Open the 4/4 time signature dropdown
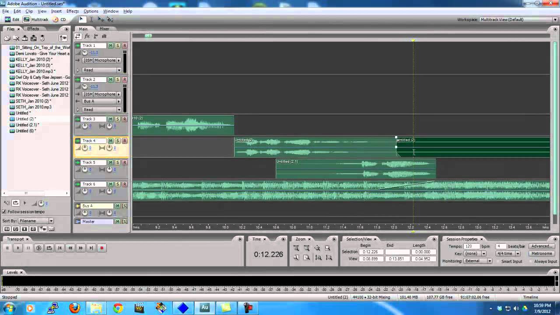560x315 pixels. pos(508,254)
